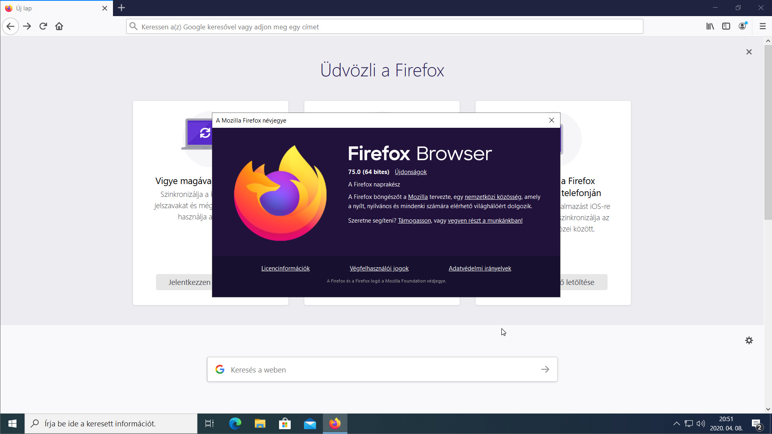
Task: Click the Home icon in the toolbar
Action: click(59, 27)
